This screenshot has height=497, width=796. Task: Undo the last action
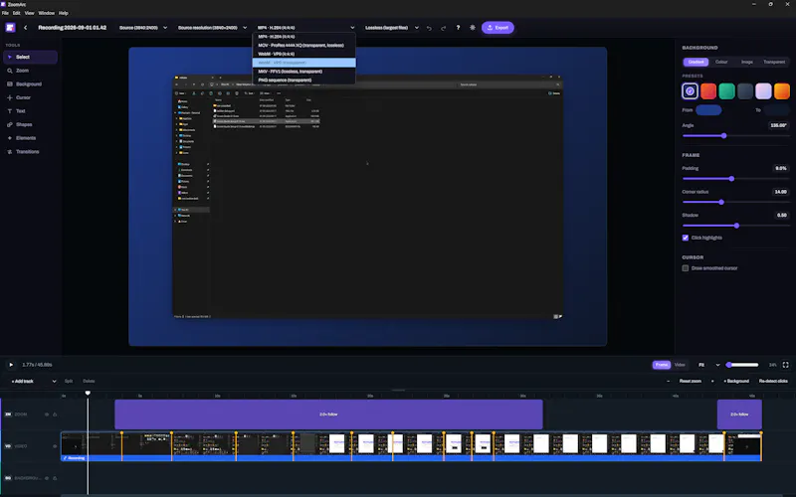tap(429, 28)
